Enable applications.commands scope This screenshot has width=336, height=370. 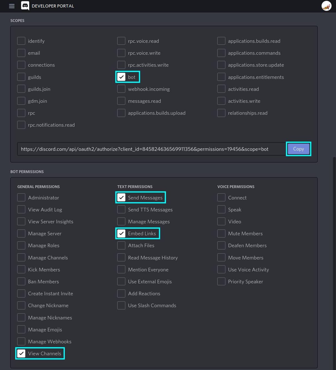221,53
